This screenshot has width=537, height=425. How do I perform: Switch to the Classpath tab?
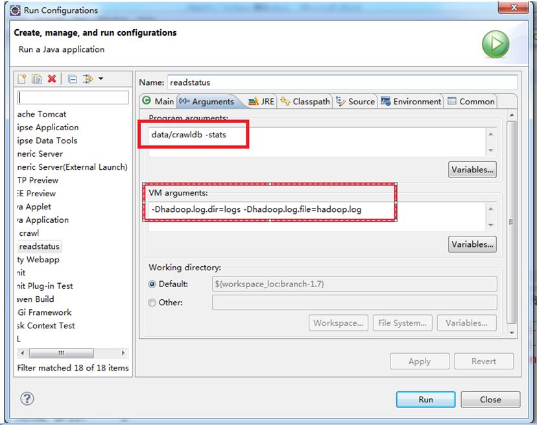click(305, 101)
